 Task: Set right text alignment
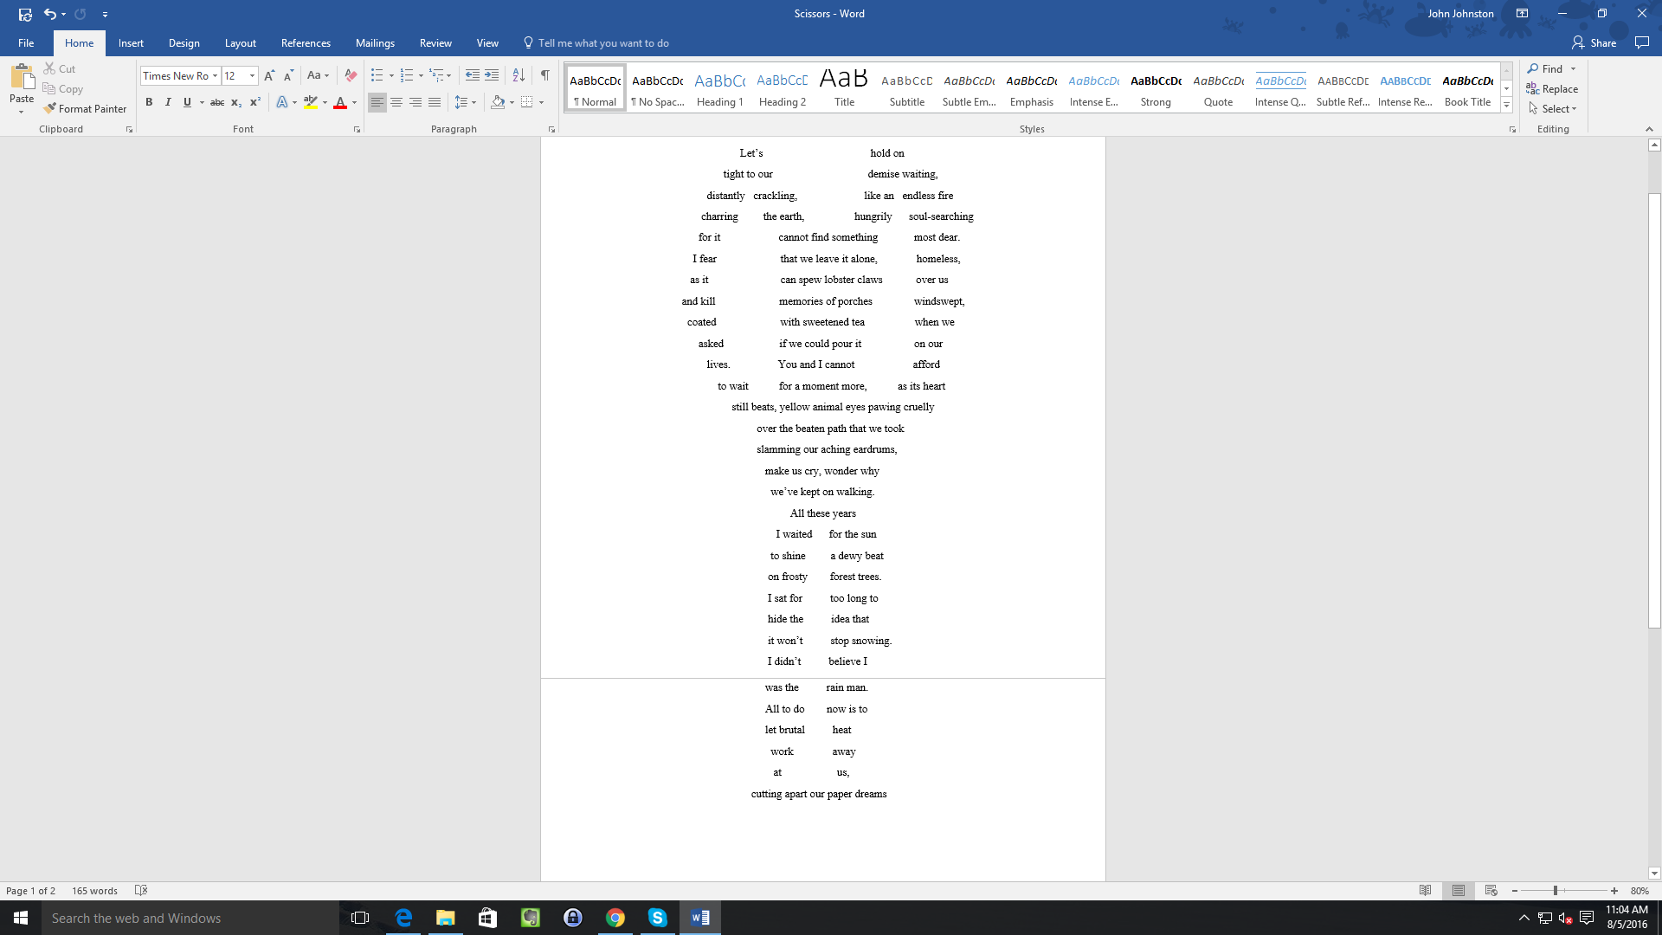pyautogui.click(x=415, y=102)
